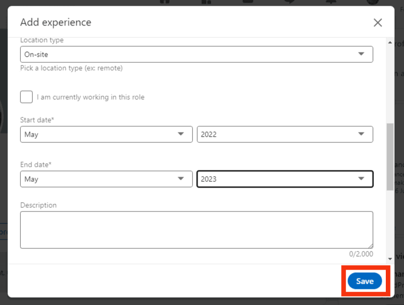This screenshot has width=404, height=305.
Task: Open the Location type dropdown
Action: pyautogui.click(x=197, y=55)
